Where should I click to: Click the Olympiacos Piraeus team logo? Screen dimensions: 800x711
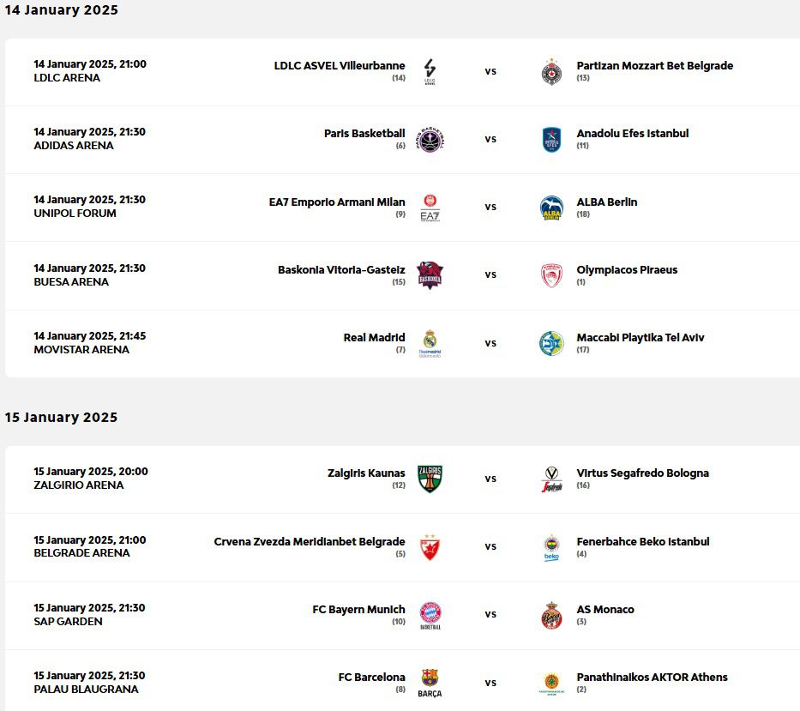click(551, 275)
